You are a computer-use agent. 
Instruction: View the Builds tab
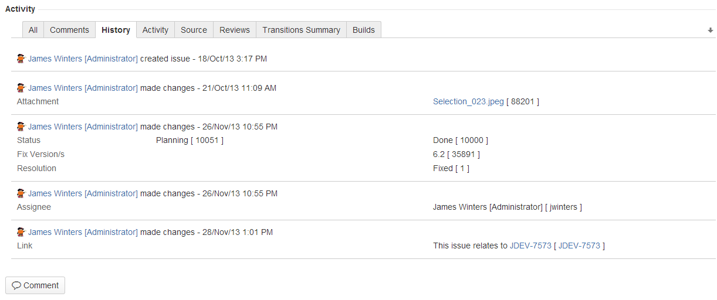(364, 30)
